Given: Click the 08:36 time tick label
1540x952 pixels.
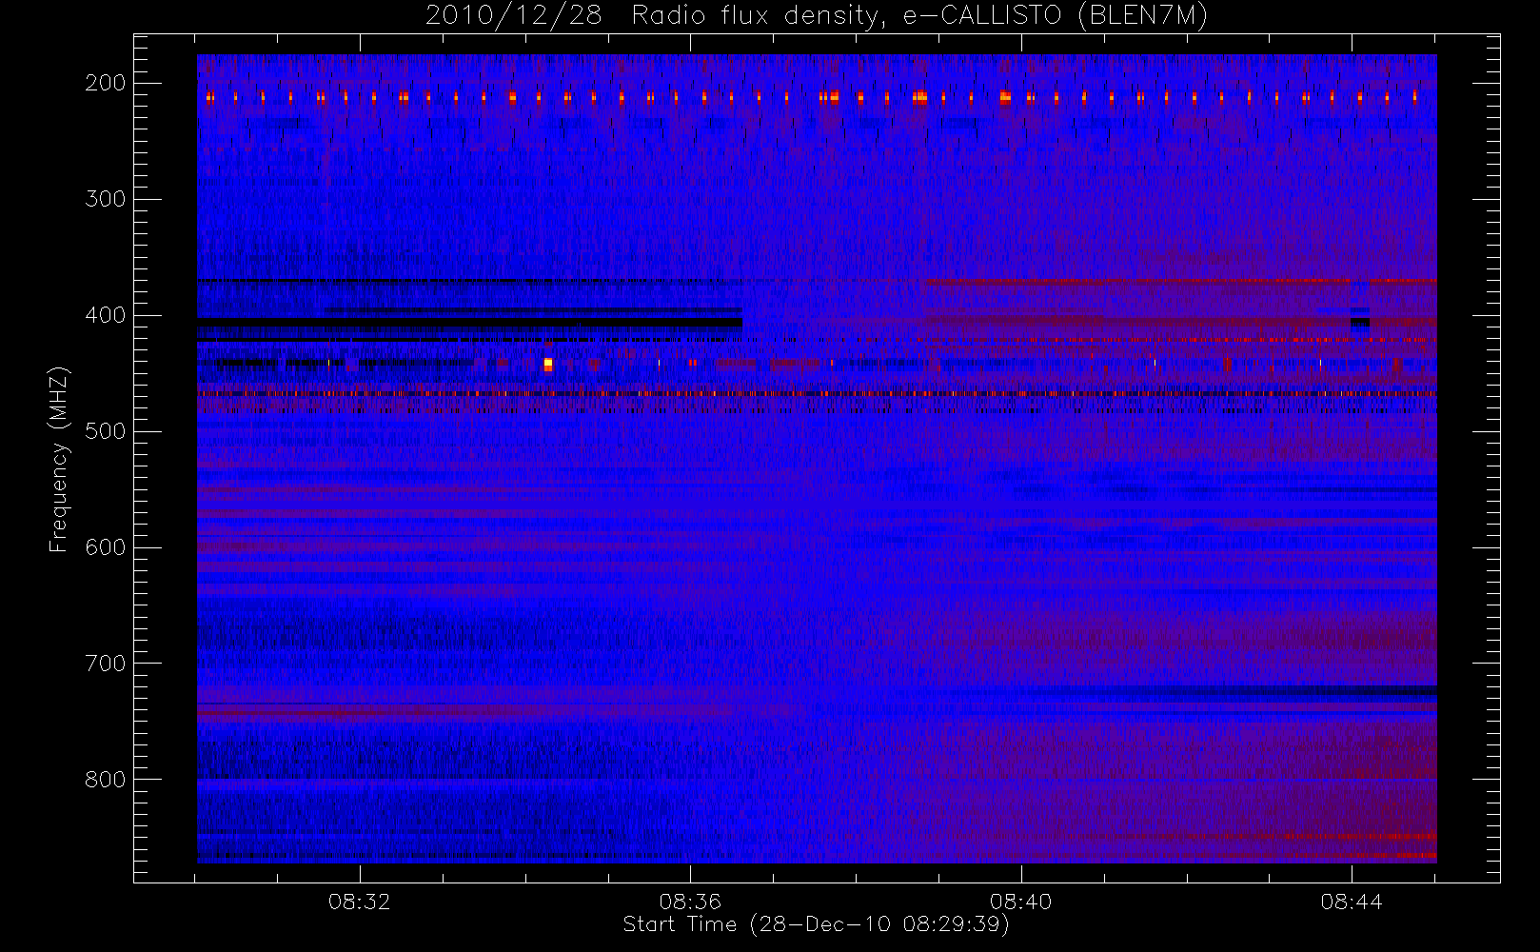Looking at the screenshot, I should pos(690,902).
